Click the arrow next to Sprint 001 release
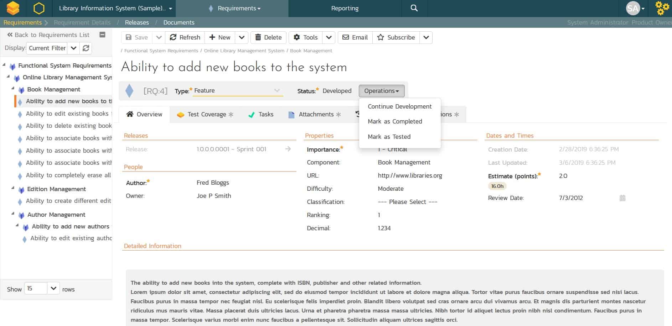672x326 pixels. [x=288, y=149]
